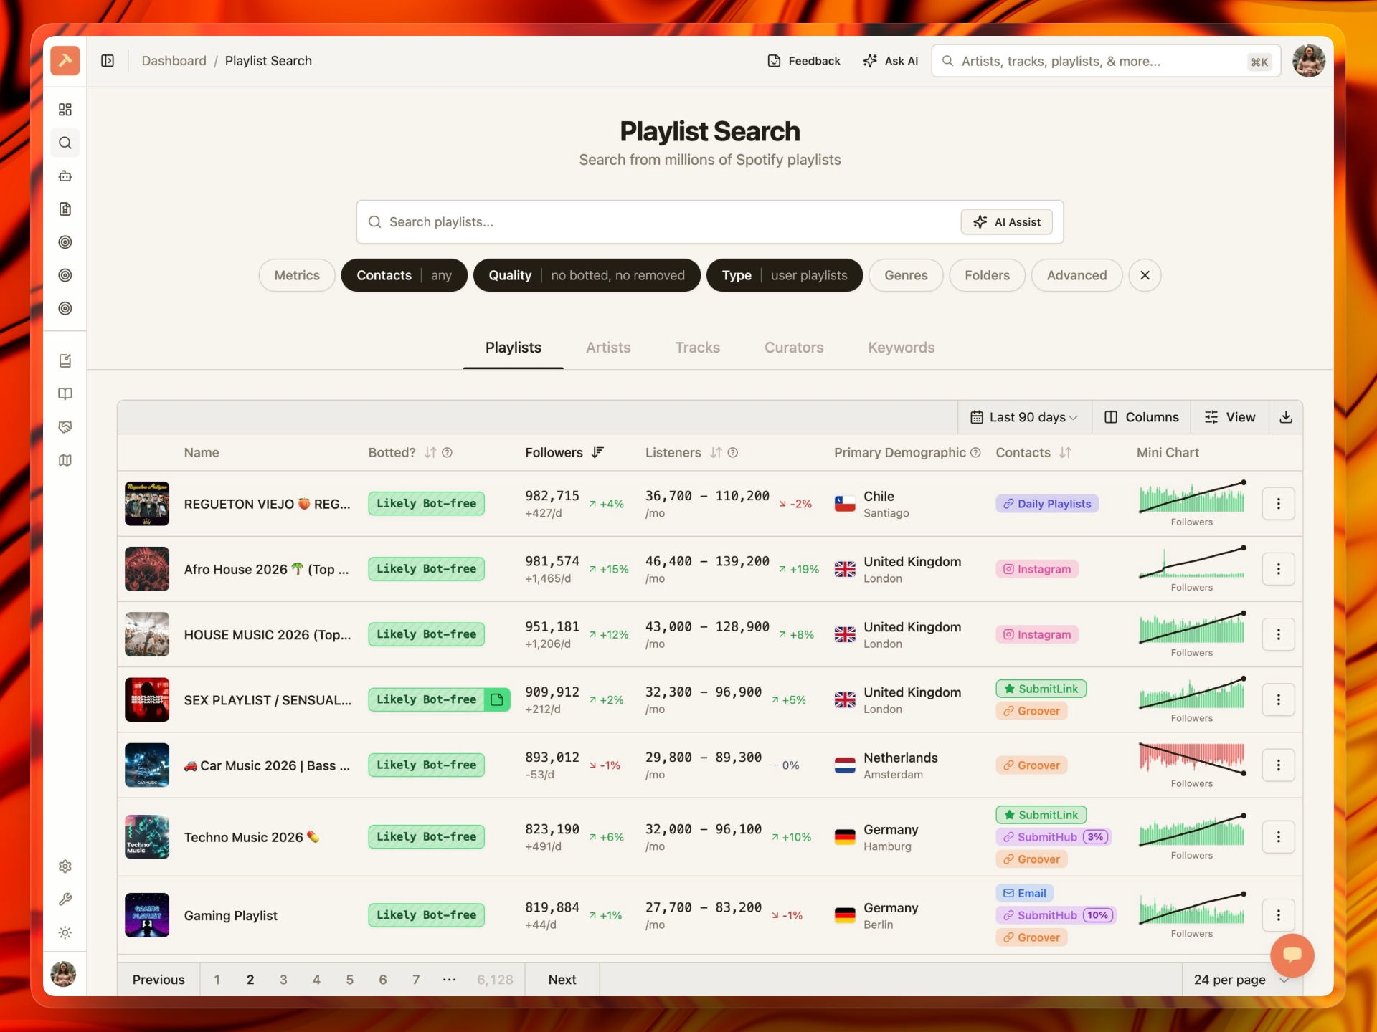Click the orange app logo icon

tap(65, 61)
